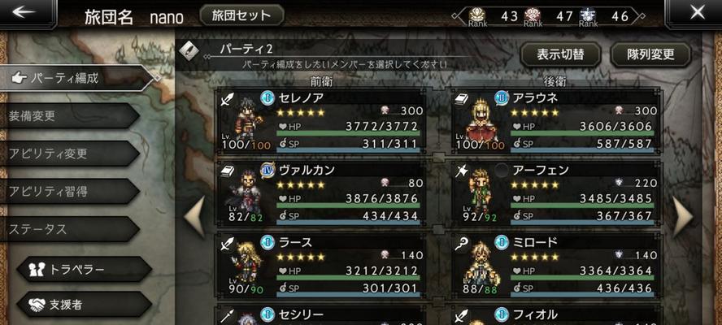
Task: Toggle display with 表示切替 button
Action: [561, 54]
